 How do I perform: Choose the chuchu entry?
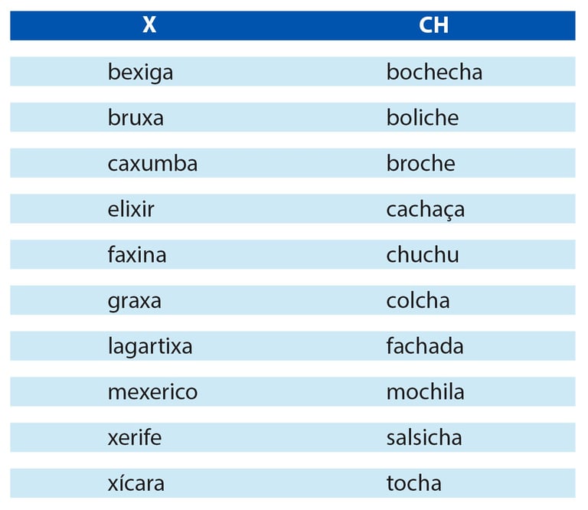click(x=423, y=254)
